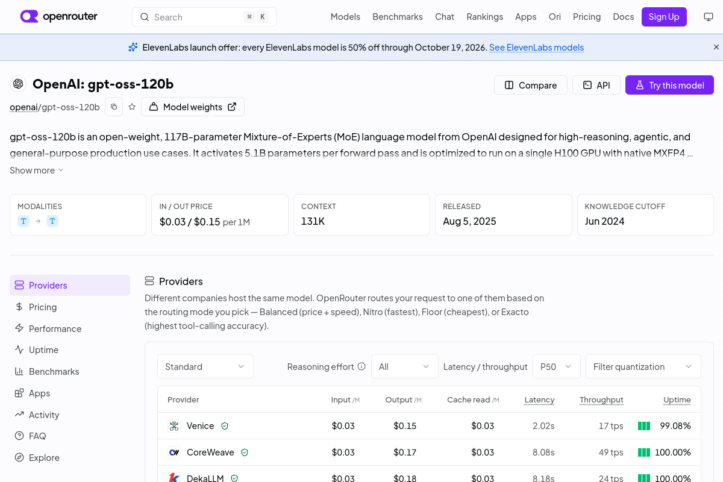Image resolution: width=723 pixels, height=482 pixels.
Task: Open Chat in the top navigation
Action: (445, 17)
